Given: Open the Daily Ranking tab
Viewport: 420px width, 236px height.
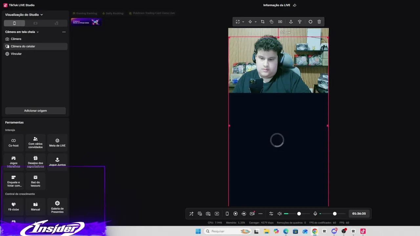Looking at the screenshot, I should tap(113, 13).
